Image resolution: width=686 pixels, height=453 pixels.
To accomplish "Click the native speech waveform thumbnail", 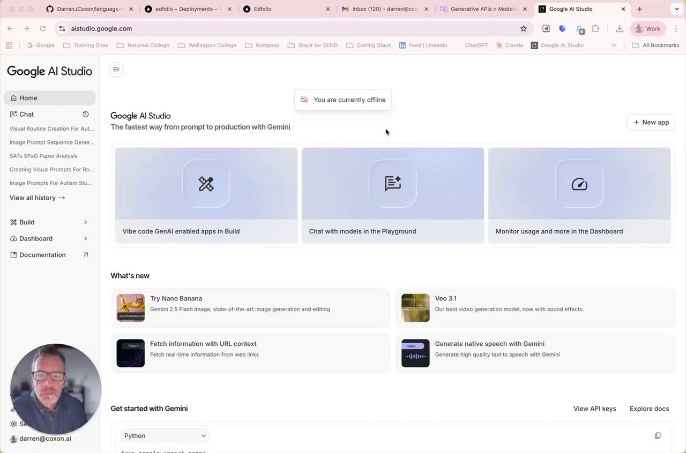I will (415, 353).
